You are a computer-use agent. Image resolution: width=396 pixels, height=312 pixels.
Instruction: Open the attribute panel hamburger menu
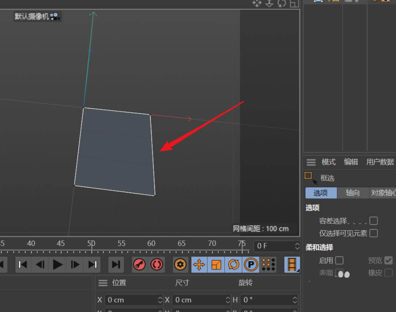pyautogui.click(x=311, y=162)
